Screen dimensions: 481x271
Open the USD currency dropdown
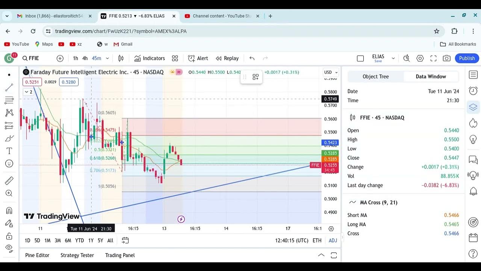click(x=331, y=72)
